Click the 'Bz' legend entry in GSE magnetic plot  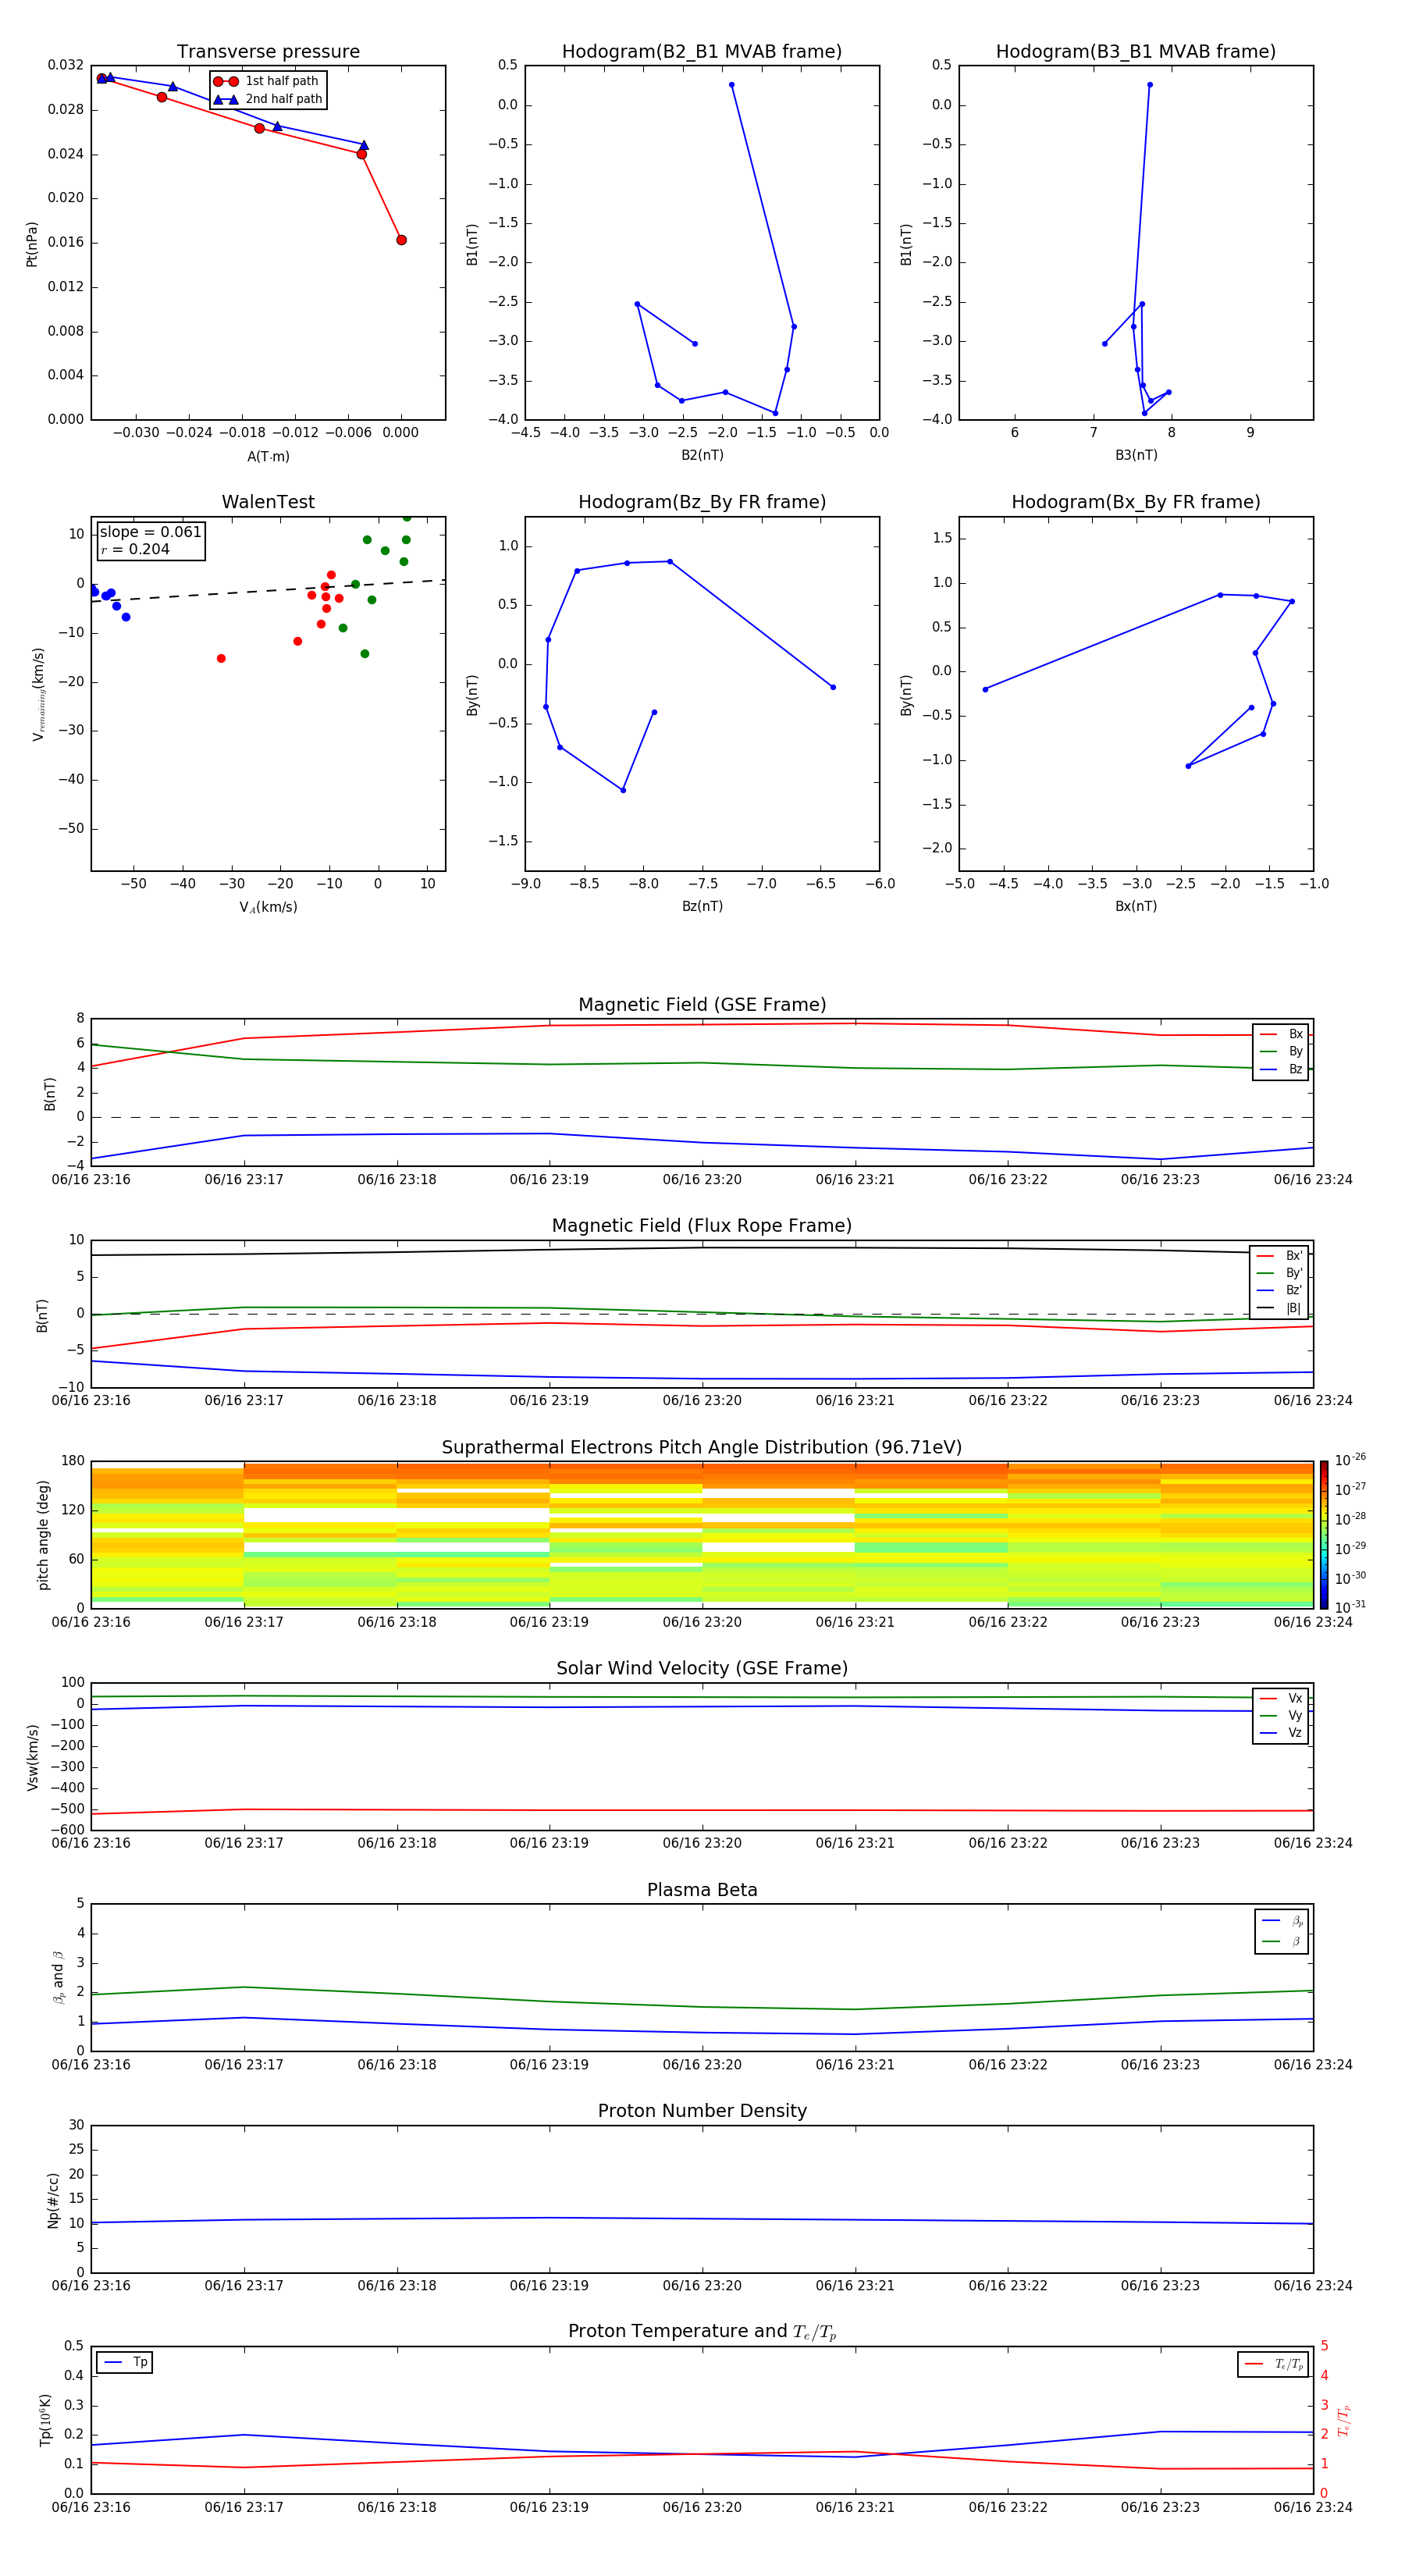(x=1281, y=1069)
